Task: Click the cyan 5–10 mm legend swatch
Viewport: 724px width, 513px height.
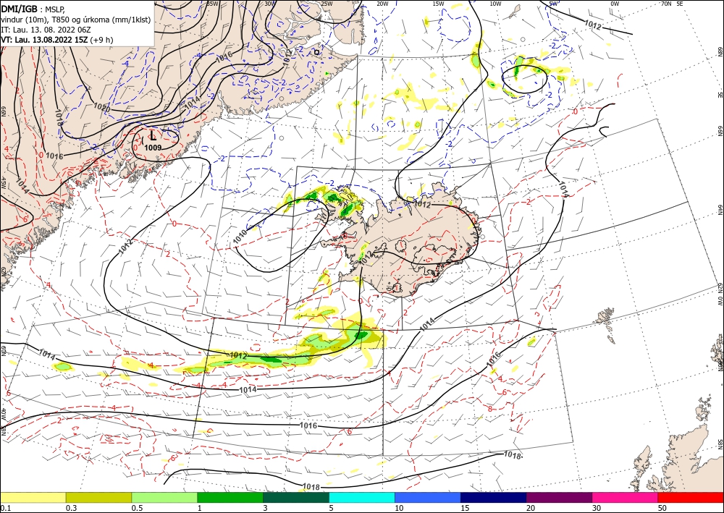Action: click(362, 497)
